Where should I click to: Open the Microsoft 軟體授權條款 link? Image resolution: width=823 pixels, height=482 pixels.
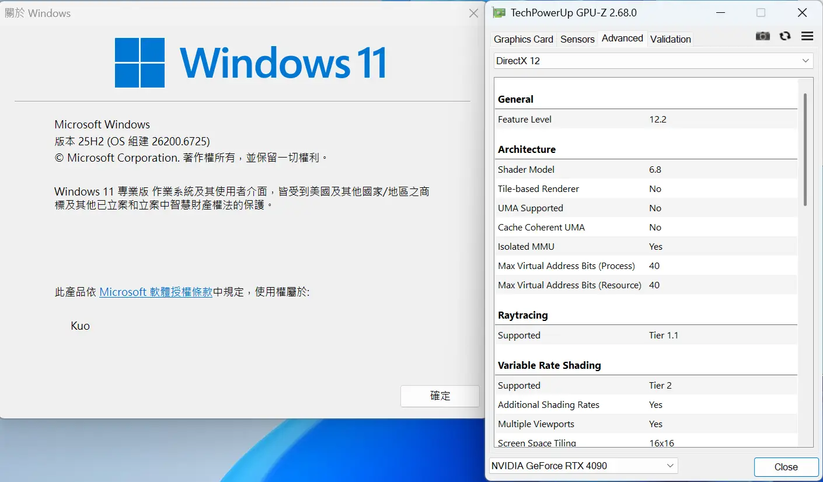156,292
